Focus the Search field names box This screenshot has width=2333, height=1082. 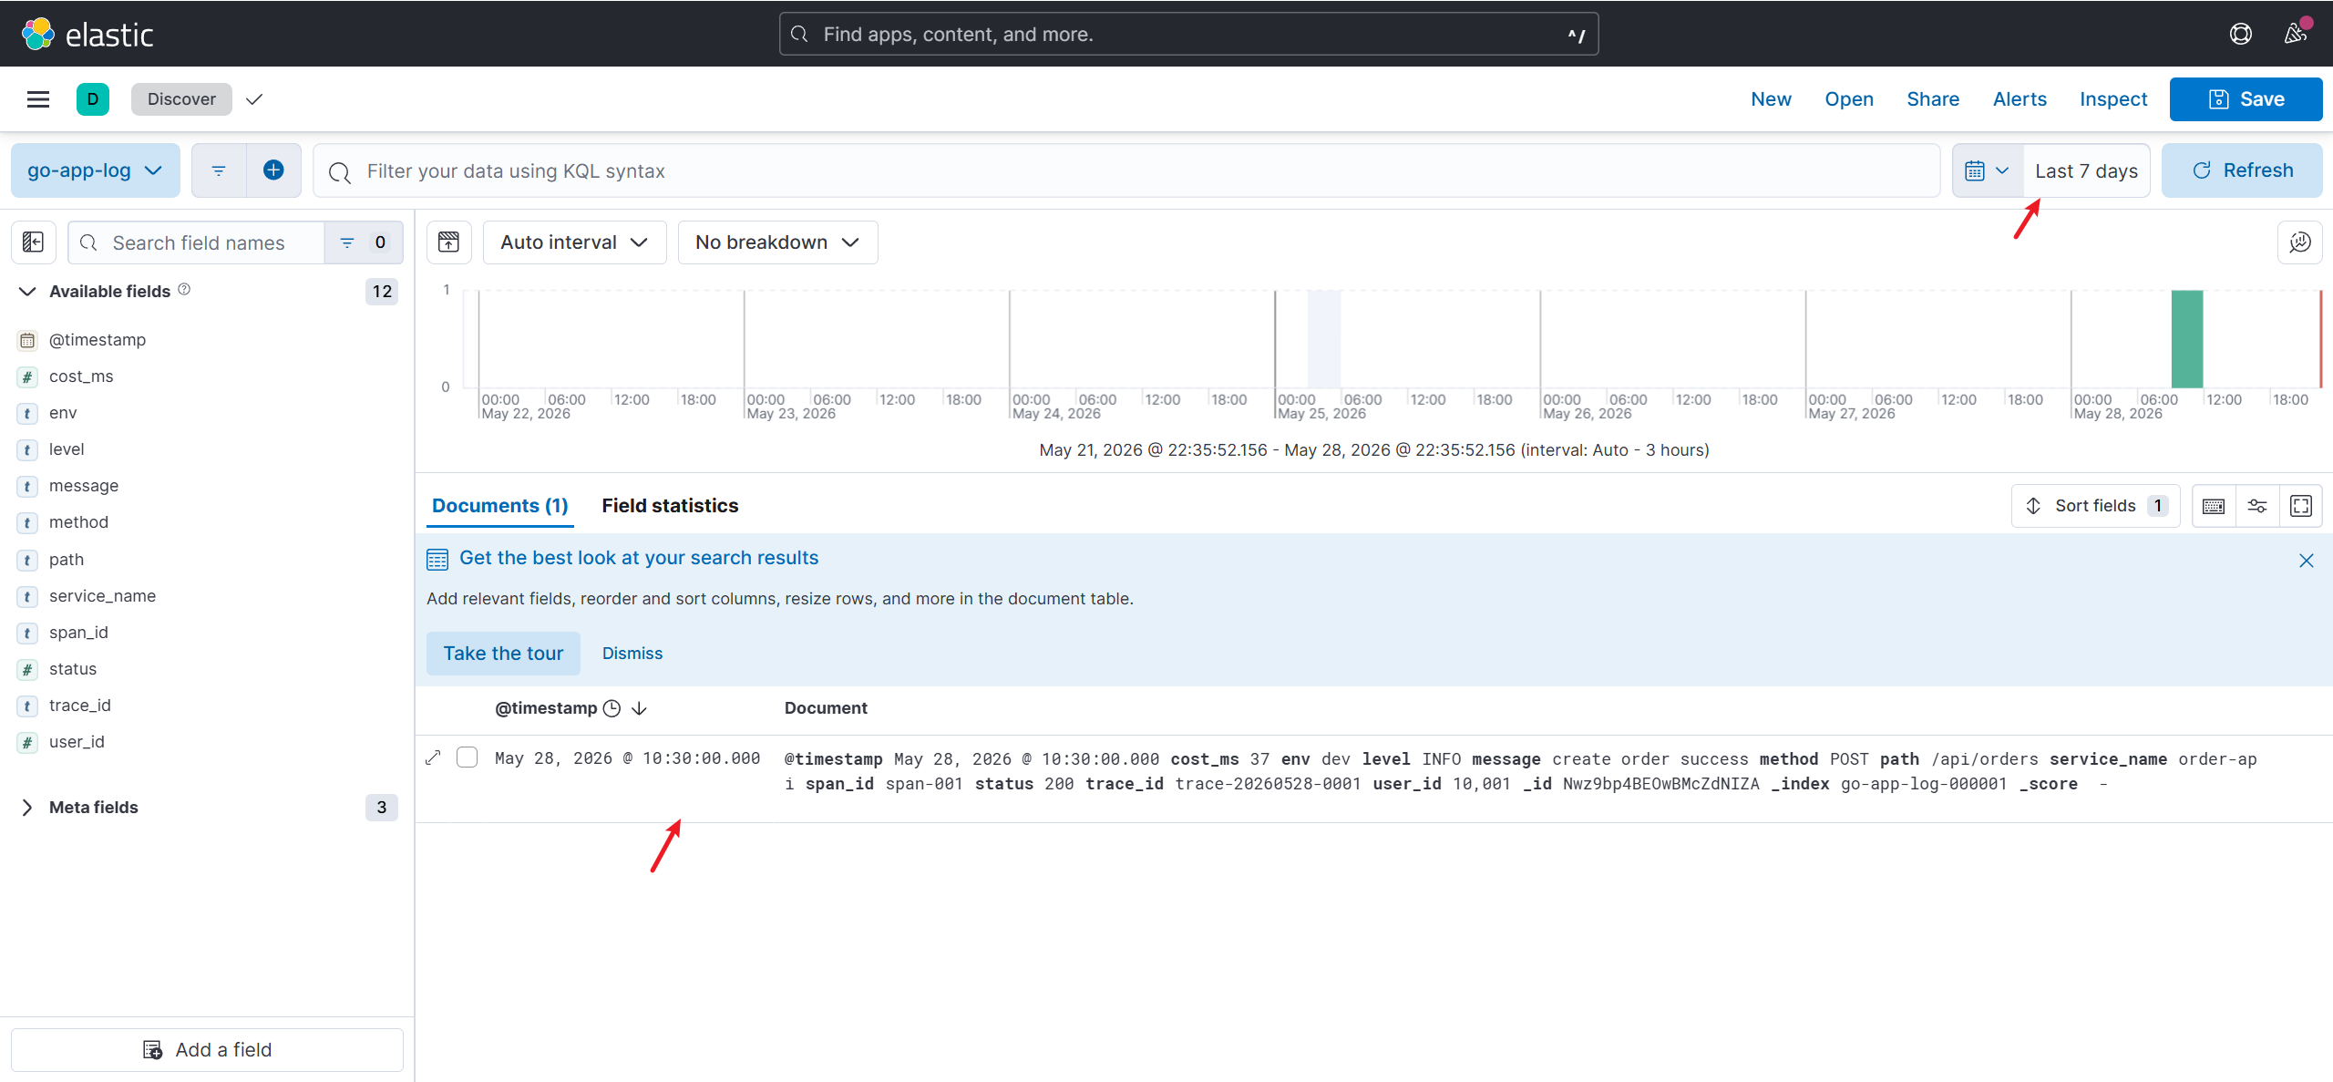pos(196,242)
